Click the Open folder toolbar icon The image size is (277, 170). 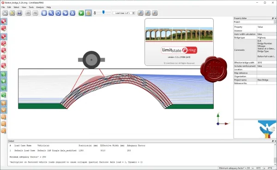(12, 13)
